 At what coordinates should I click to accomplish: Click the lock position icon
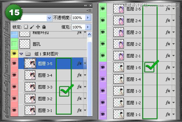coord(38,27)
